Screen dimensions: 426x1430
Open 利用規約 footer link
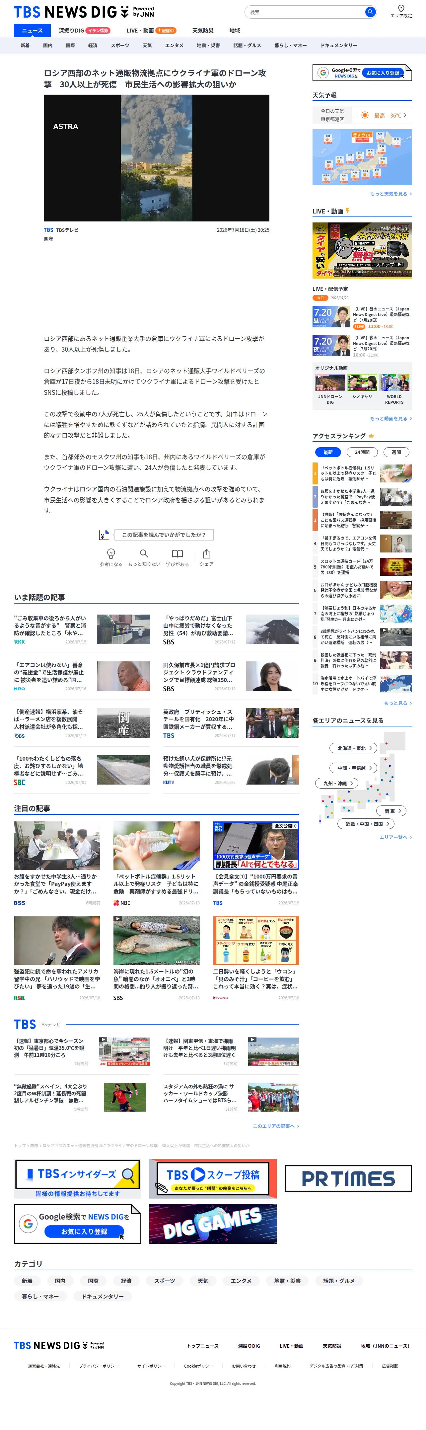282,1366
